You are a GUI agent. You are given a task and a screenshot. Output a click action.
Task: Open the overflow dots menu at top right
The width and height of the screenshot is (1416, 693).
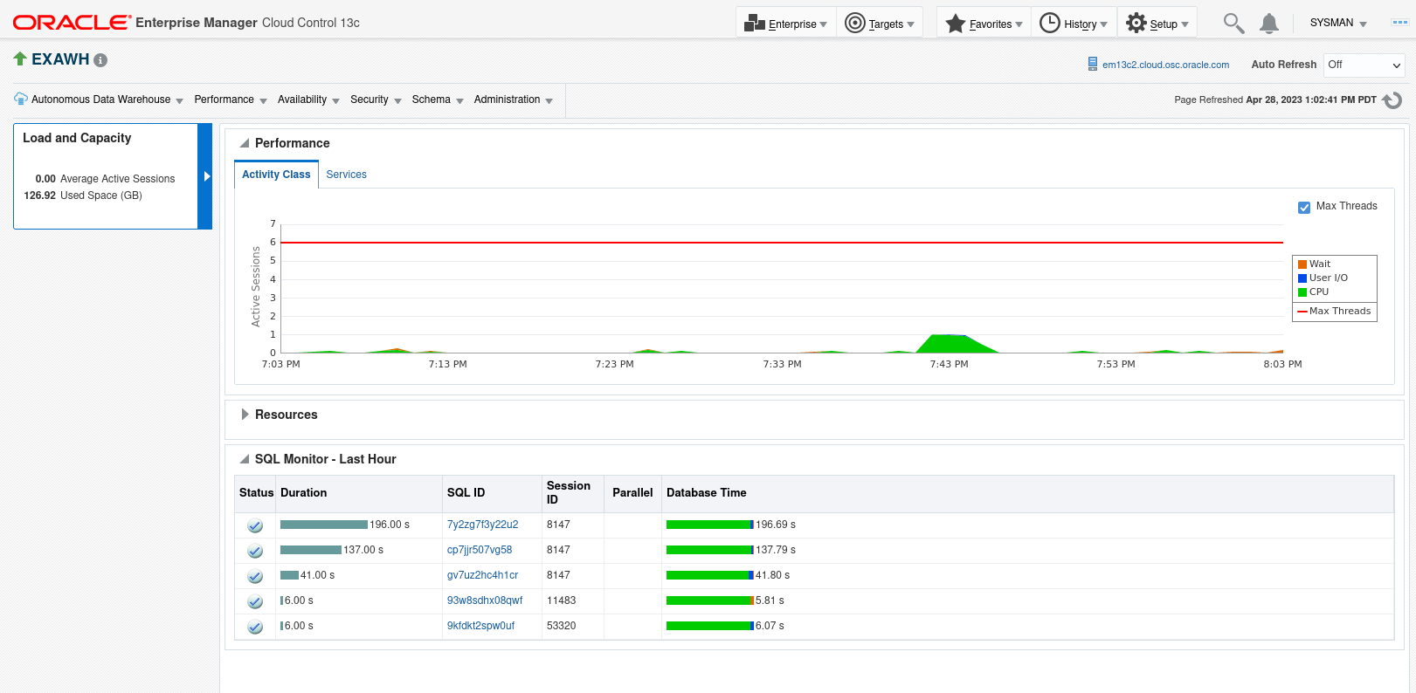tap(1399, 23)
